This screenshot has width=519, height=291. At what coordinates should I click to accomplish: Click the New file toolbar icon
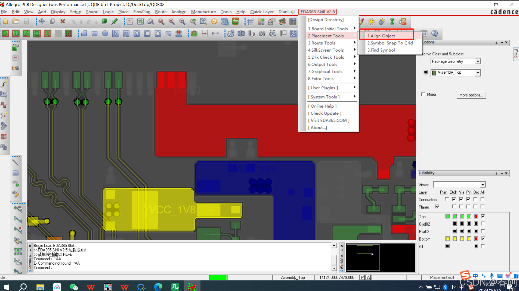click(x=5, y=21)
